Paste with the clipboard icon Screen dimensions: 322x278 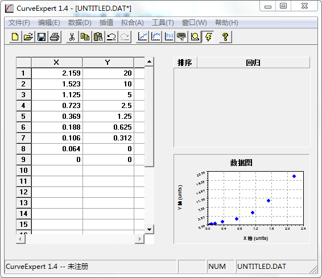pos(98,37)
